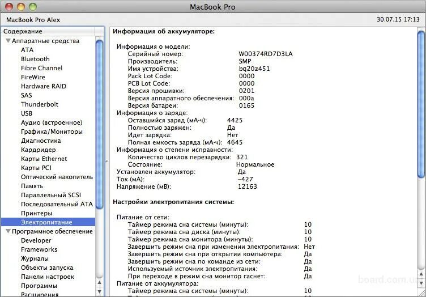This screenshot has width=426, height=297.
Task: Select Bluetooth in the sidebar
Action: 35,59
